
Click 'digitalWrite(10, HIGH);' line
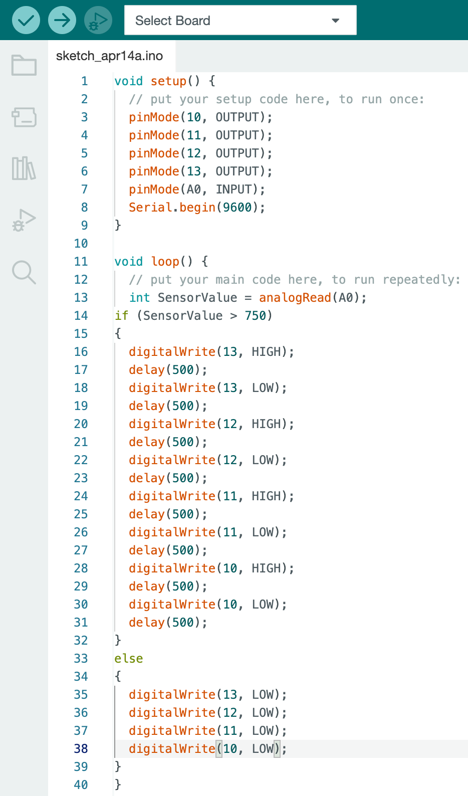tap(211, 568)
